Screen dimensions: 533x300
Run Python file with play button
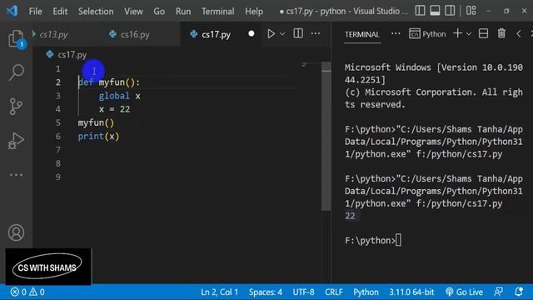coord(271,33)
